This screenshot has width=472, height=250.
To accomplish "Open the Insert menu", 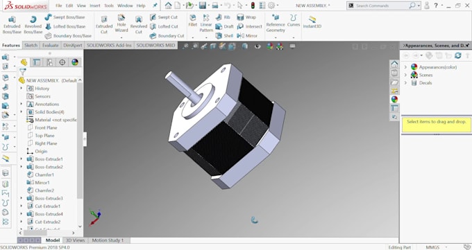I will click(95, 6).
